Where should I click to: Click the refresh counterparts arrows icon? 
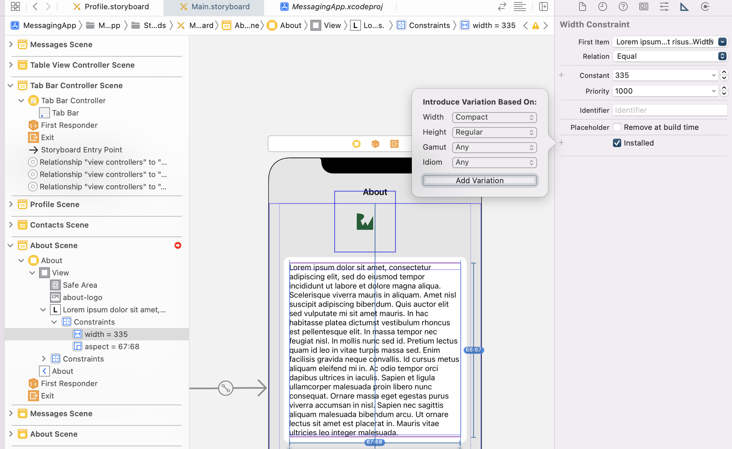tap(502, 6)
